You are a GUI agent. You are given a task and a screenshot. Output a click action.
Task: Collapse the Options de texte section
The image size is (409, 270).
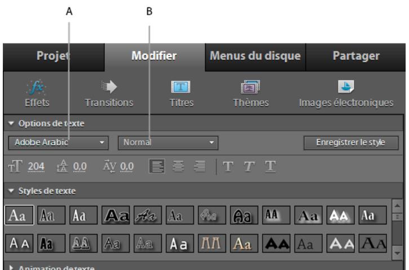(11, 123)
